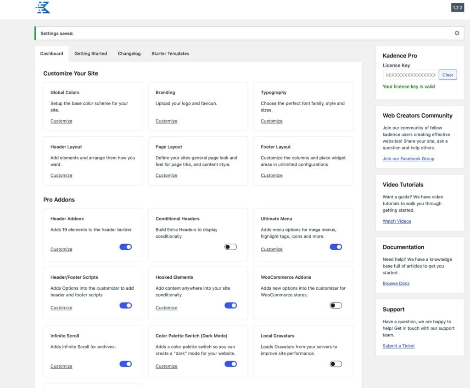
Task: Click the Kadence logo icon
Action: coord(43,7)
